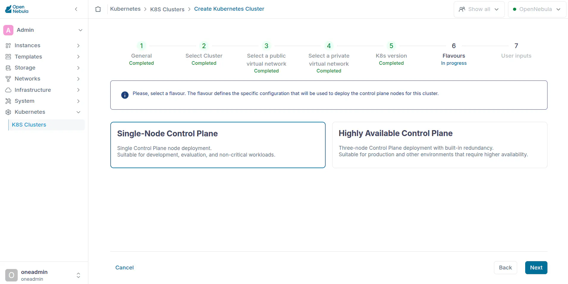Go to step 1 General
Image resolution: width=568 pixels, height=284 pixels.
tap(142, 54)
